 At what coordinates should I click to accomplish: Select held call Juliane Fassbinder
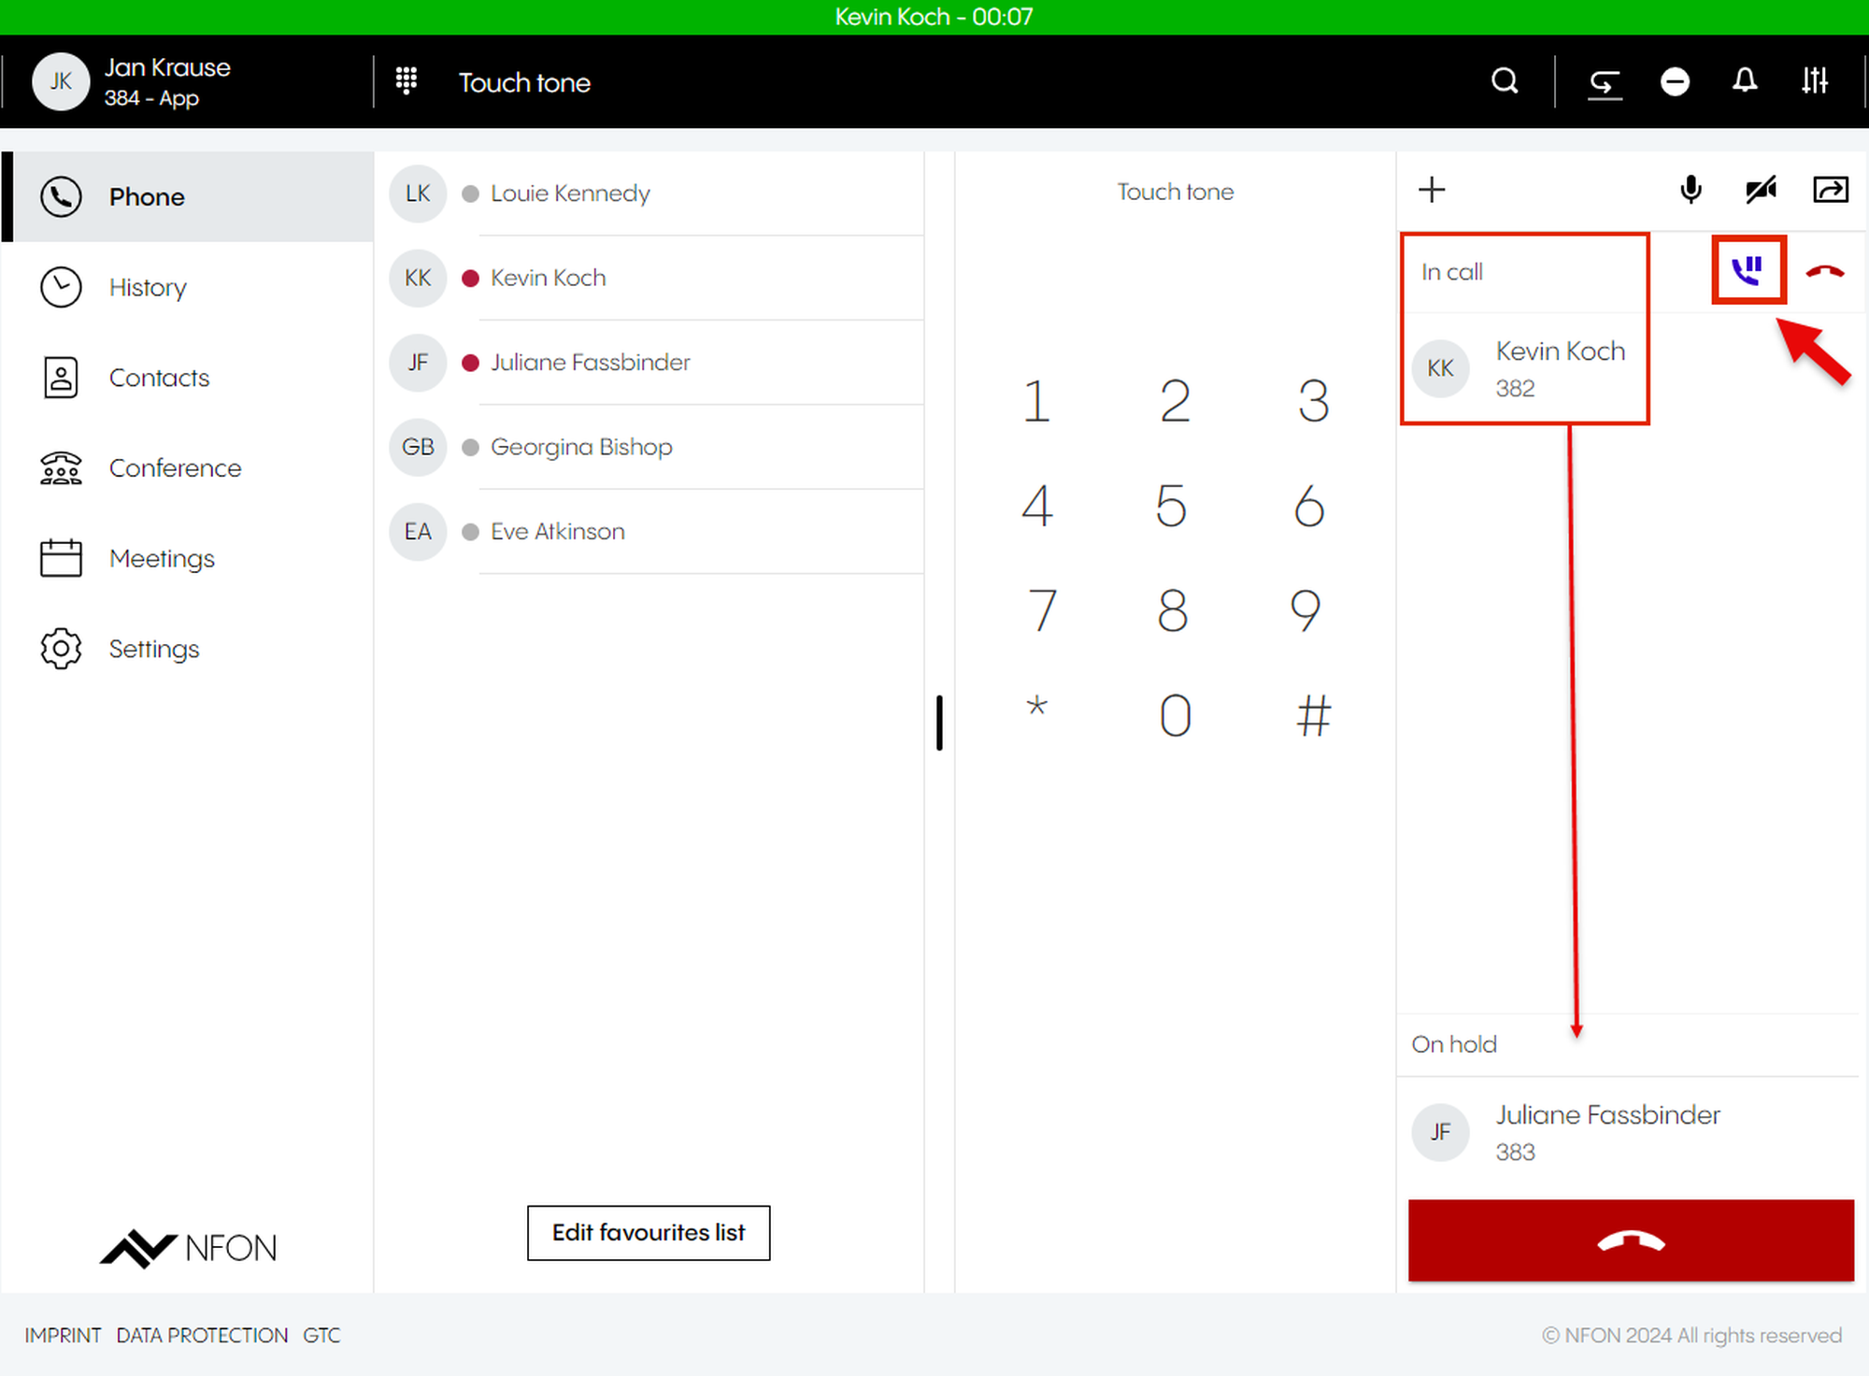point(1607,1132)
